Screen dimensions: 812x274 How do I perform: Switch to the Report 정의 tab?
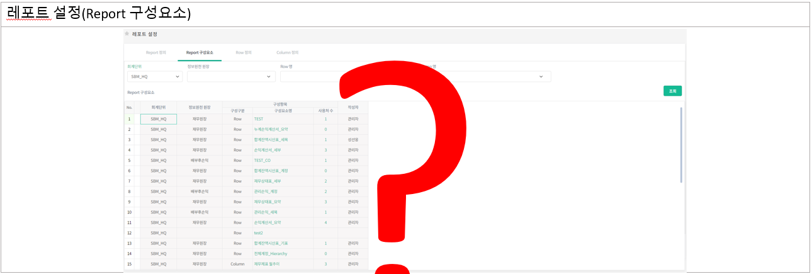(156, 53)
